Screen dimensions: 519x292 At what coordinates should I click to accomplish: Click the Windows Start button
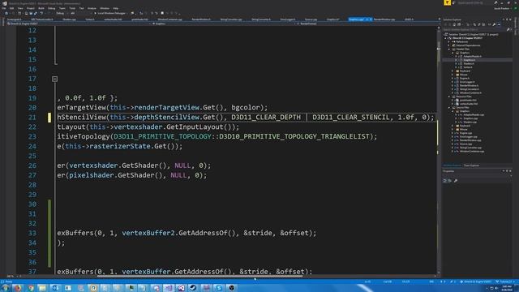(6, 288)
